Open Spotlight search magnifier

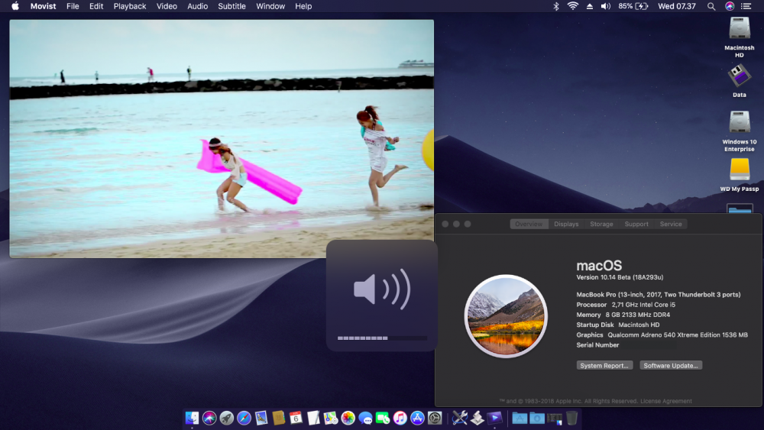point(711,6)
